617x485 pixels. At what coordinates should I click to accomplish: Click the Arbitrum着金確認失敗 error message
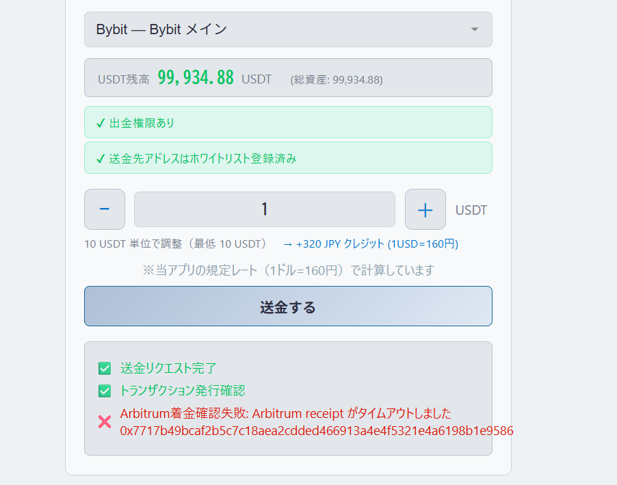(286, 414)
